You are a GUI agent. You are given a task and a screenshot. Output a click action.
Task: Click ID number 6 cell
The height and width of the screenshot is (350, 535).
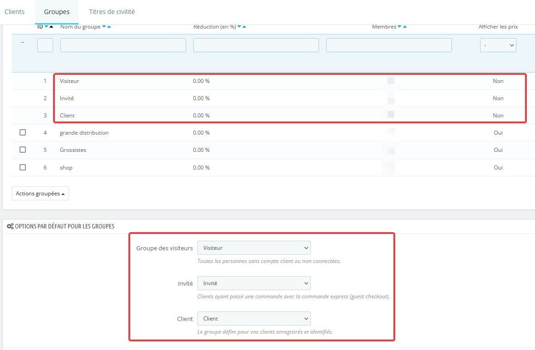[x=45, y=168]
